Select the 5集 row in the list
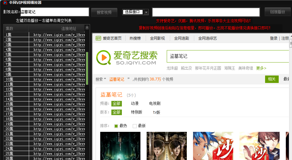The width and height of the screenshot is (292, 160). [45, 54]
